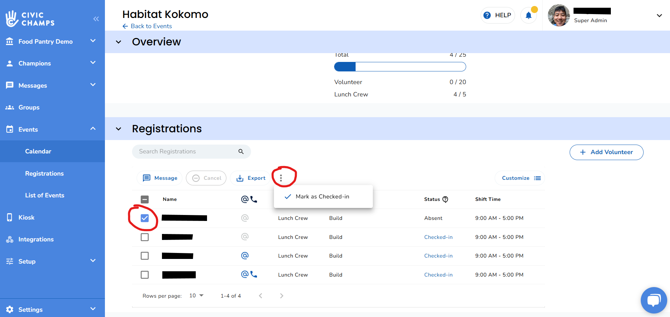Focus the Search Registrations field
Image resolution: width=670 pixels, height=317 pixels.
[191, 152]
